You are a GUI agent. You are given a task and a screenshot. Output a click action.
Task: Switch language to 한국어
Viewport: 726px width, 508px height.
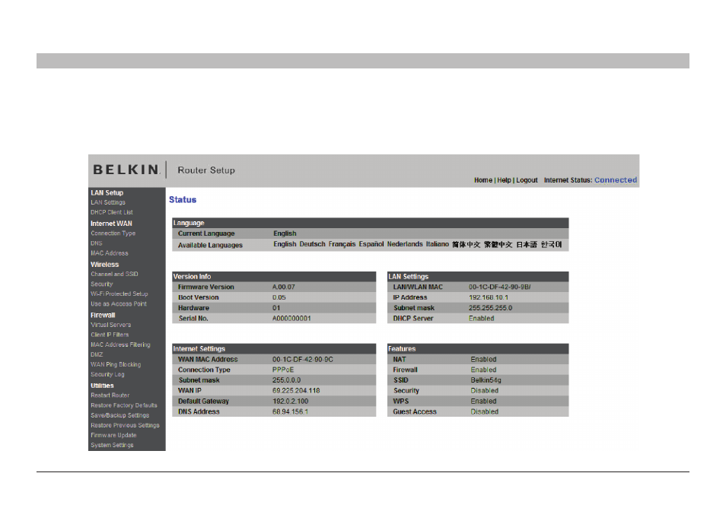(x=551, y=244)
